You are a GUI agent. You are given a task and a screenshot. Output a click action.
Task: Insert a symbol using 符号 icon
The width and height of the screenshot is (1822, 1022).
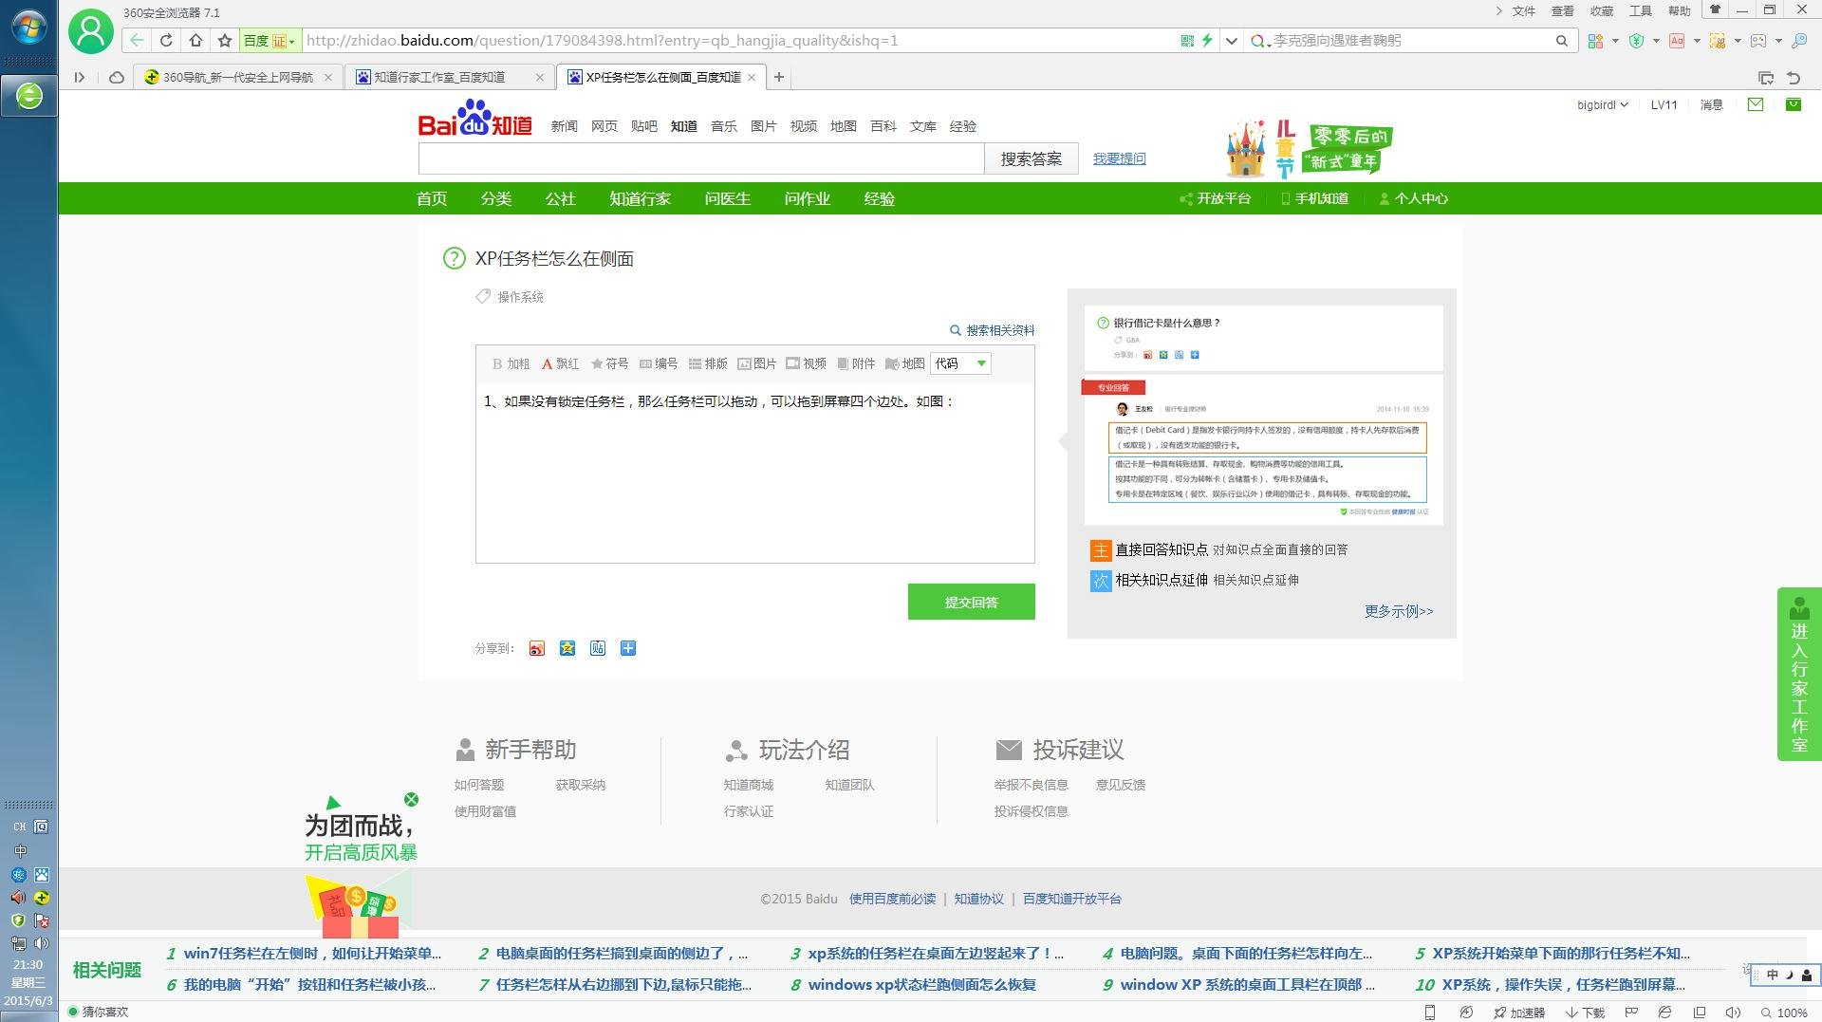point(612,363)
